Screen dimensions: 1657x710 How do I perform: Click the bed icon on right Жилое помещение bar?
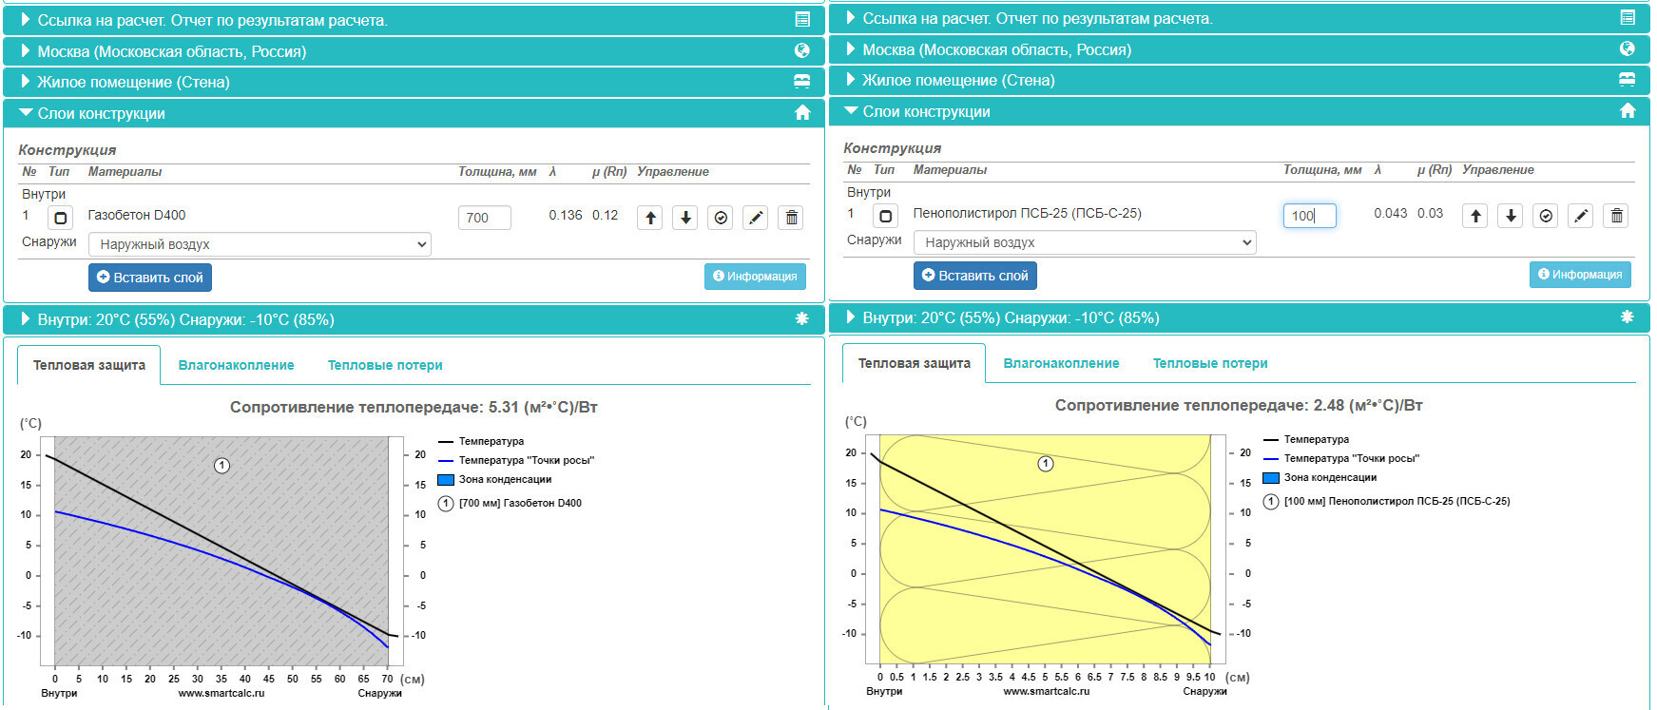1628,80
